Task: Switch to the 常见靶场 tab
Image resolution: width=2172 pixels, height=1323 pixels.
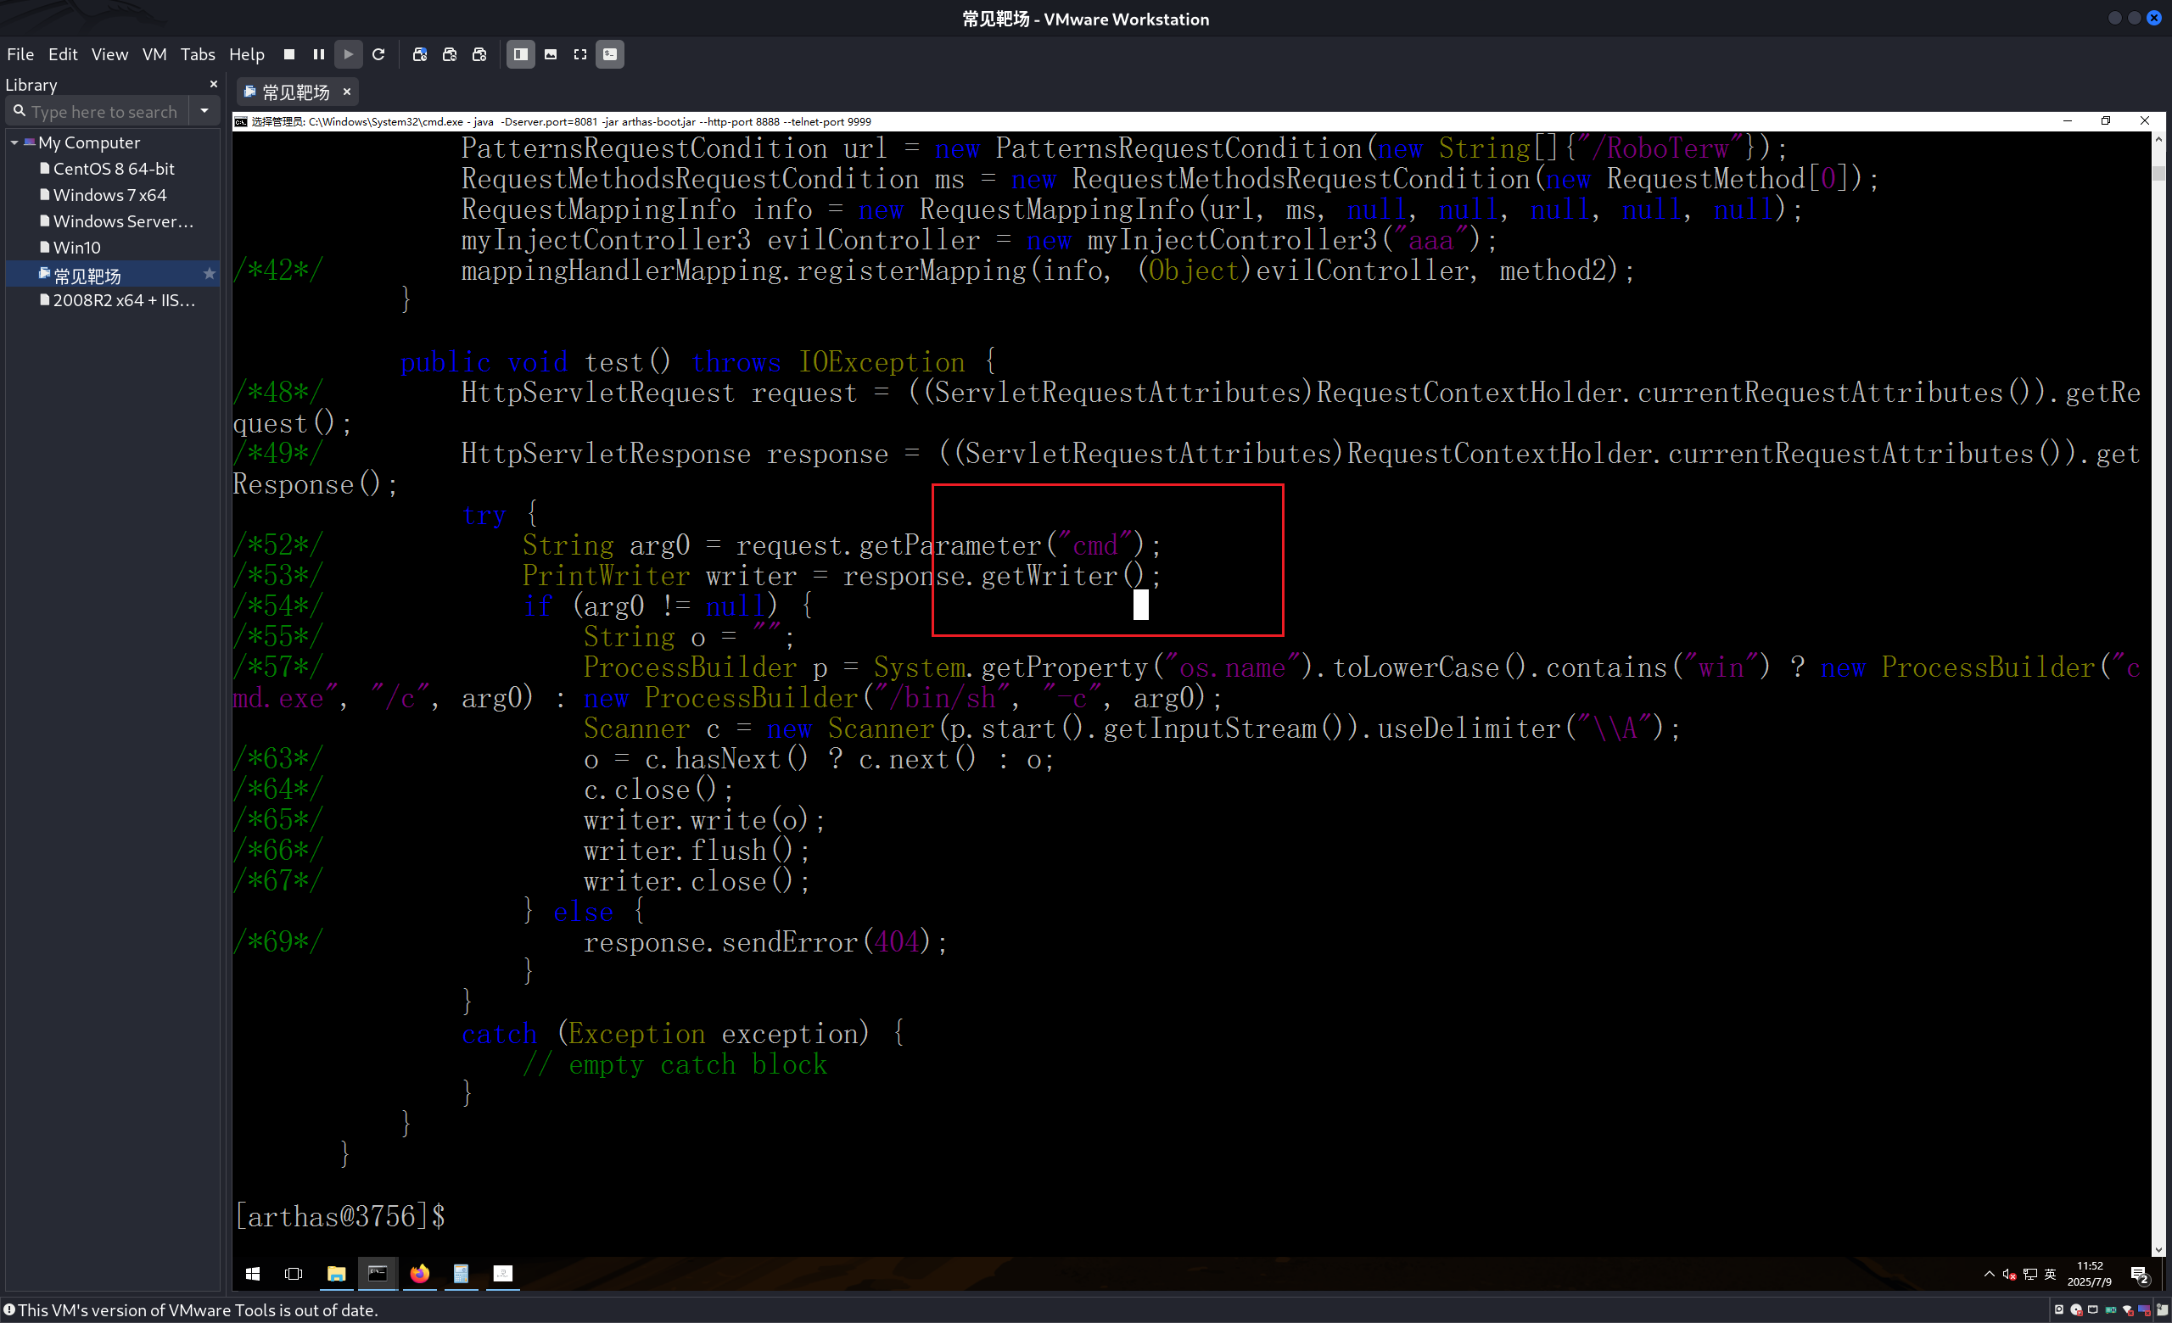Action: [295, 92]
